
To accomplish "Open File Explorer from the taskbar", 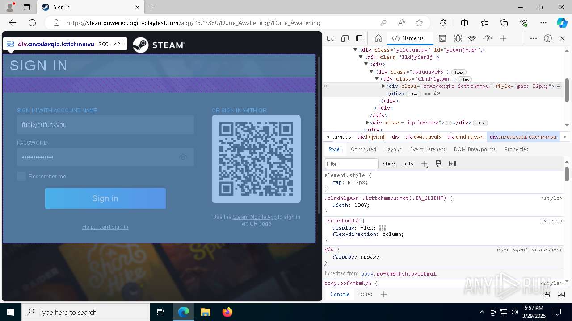I will (x=206, y=312).
